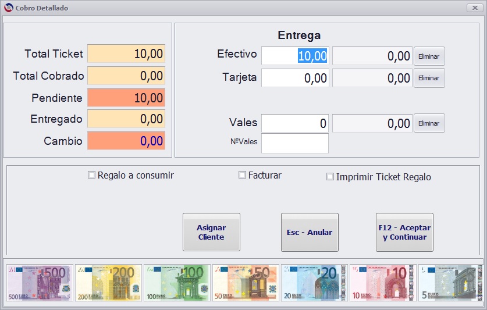Click the Pendiente label
The height and width of the screenshot is (310, 487).
coord(57,98)
